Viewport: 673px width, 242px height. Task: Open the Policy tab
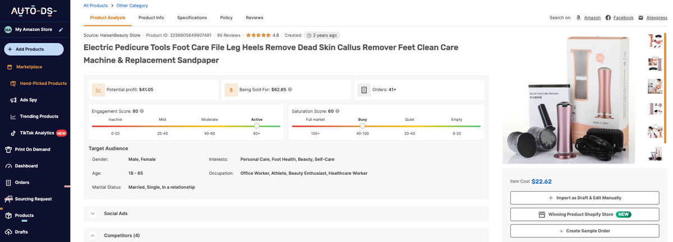pos(227,17)
